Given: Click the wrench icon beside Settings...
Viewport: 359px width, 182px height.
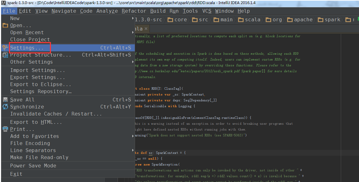Looking at the screenshot, I should pyautogui.click(x=5, y=48).
